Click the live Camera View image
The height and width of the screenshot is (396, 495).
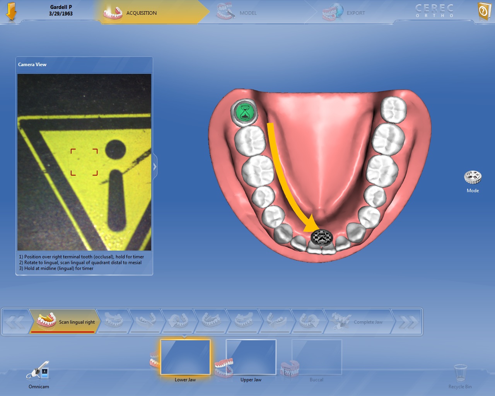[x=84, y=162]
